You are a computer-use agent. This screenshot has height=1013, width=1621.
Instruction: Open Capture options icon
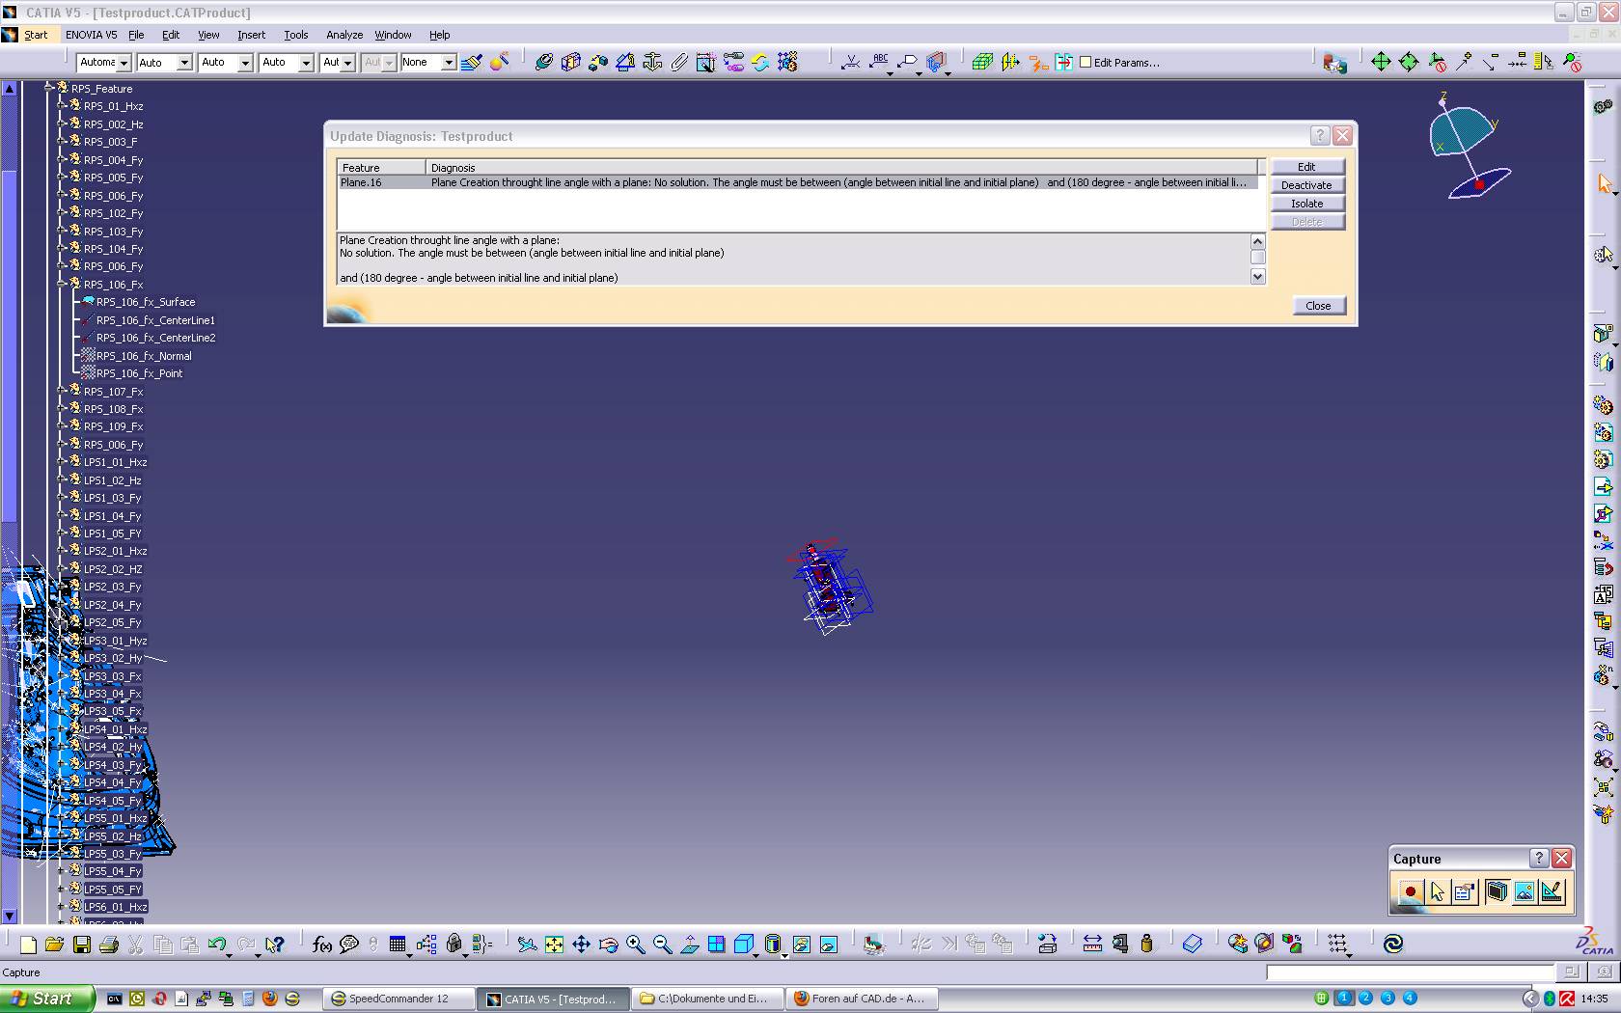pos(1465,891)
